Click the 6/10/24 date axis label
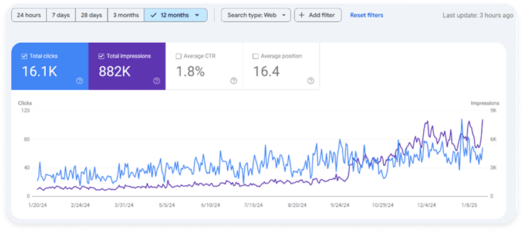 point(211,206)
